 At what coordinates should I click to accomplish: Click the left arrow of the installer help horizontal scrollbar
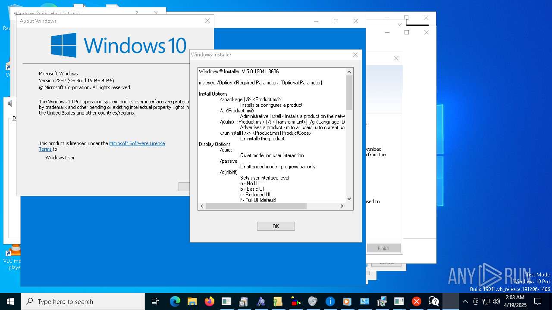202,206
